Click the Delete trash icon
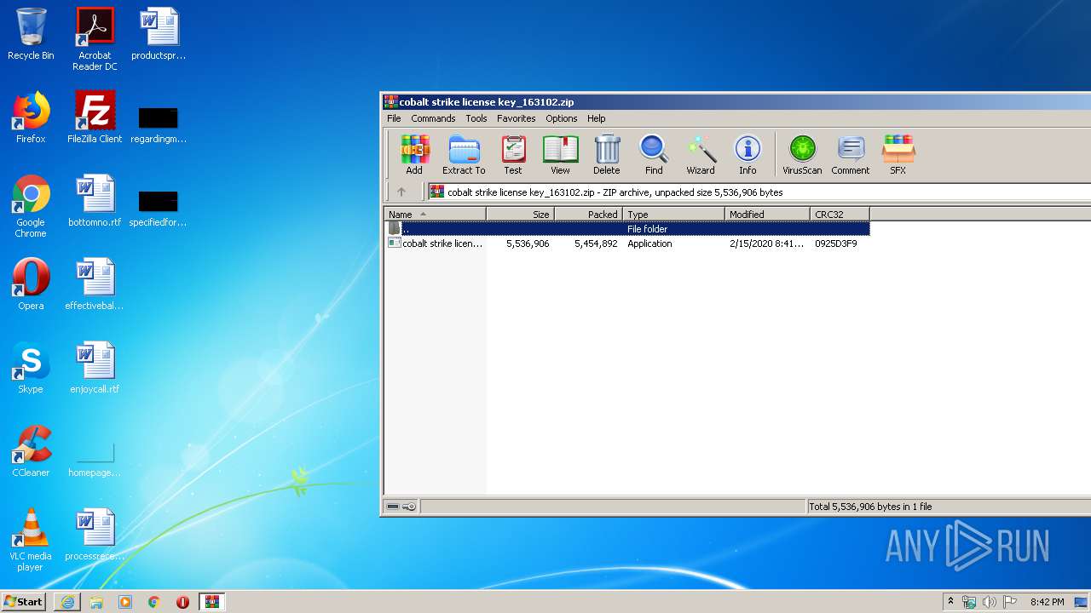Image resolution: width=1091 pixels, height=613 pixels. tap(607, 155)
